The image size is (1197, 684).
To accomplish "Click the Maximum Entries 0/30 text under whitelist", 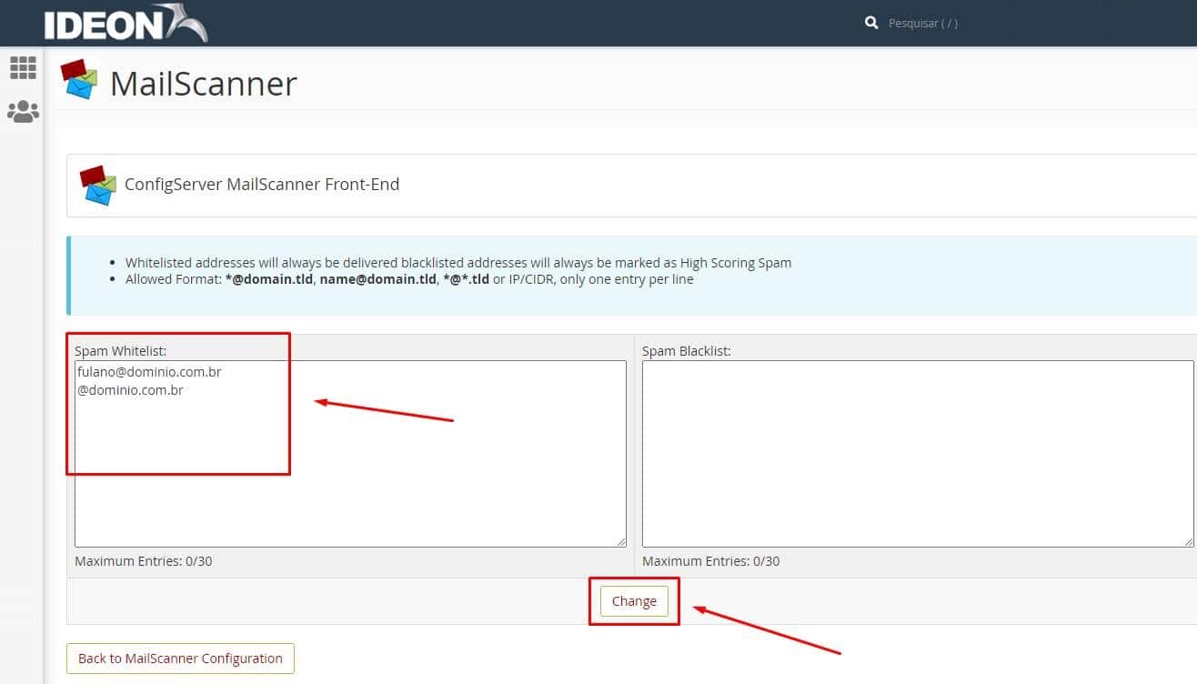I will point(144,560).
